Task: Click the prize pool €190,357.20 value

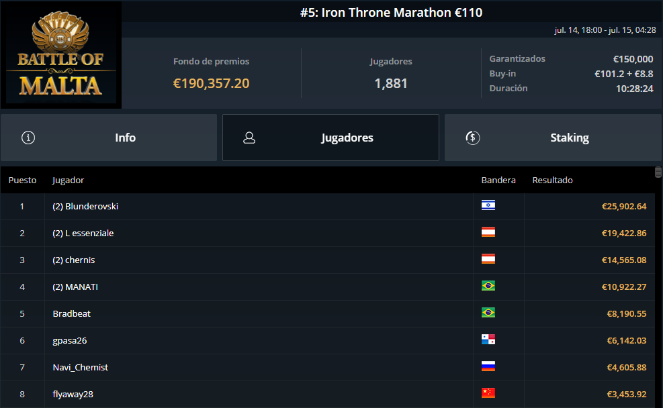Action: [211, 84]
